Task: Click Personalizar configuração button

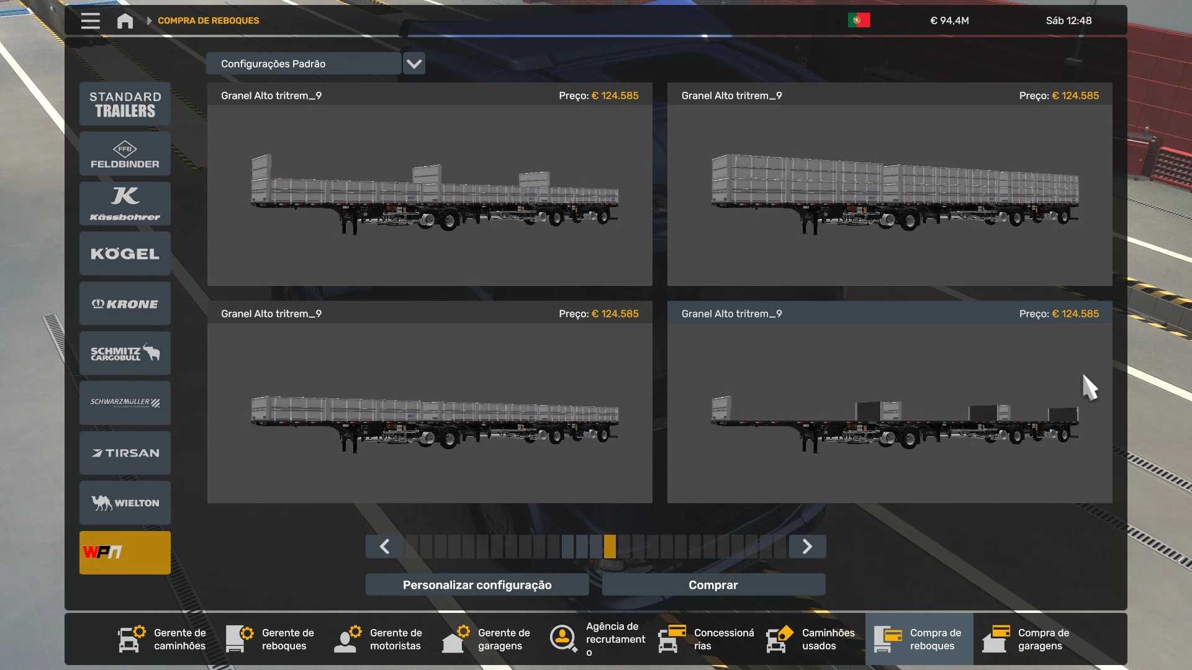Action: (477, 584)
